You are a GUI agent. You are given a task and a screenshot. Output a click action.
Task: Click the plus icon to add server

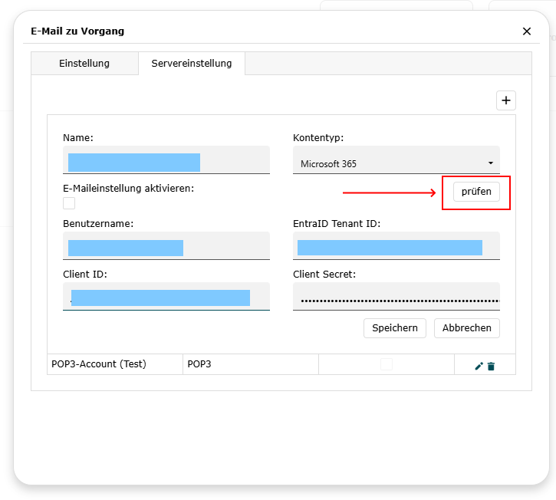[x=506, y=100]
